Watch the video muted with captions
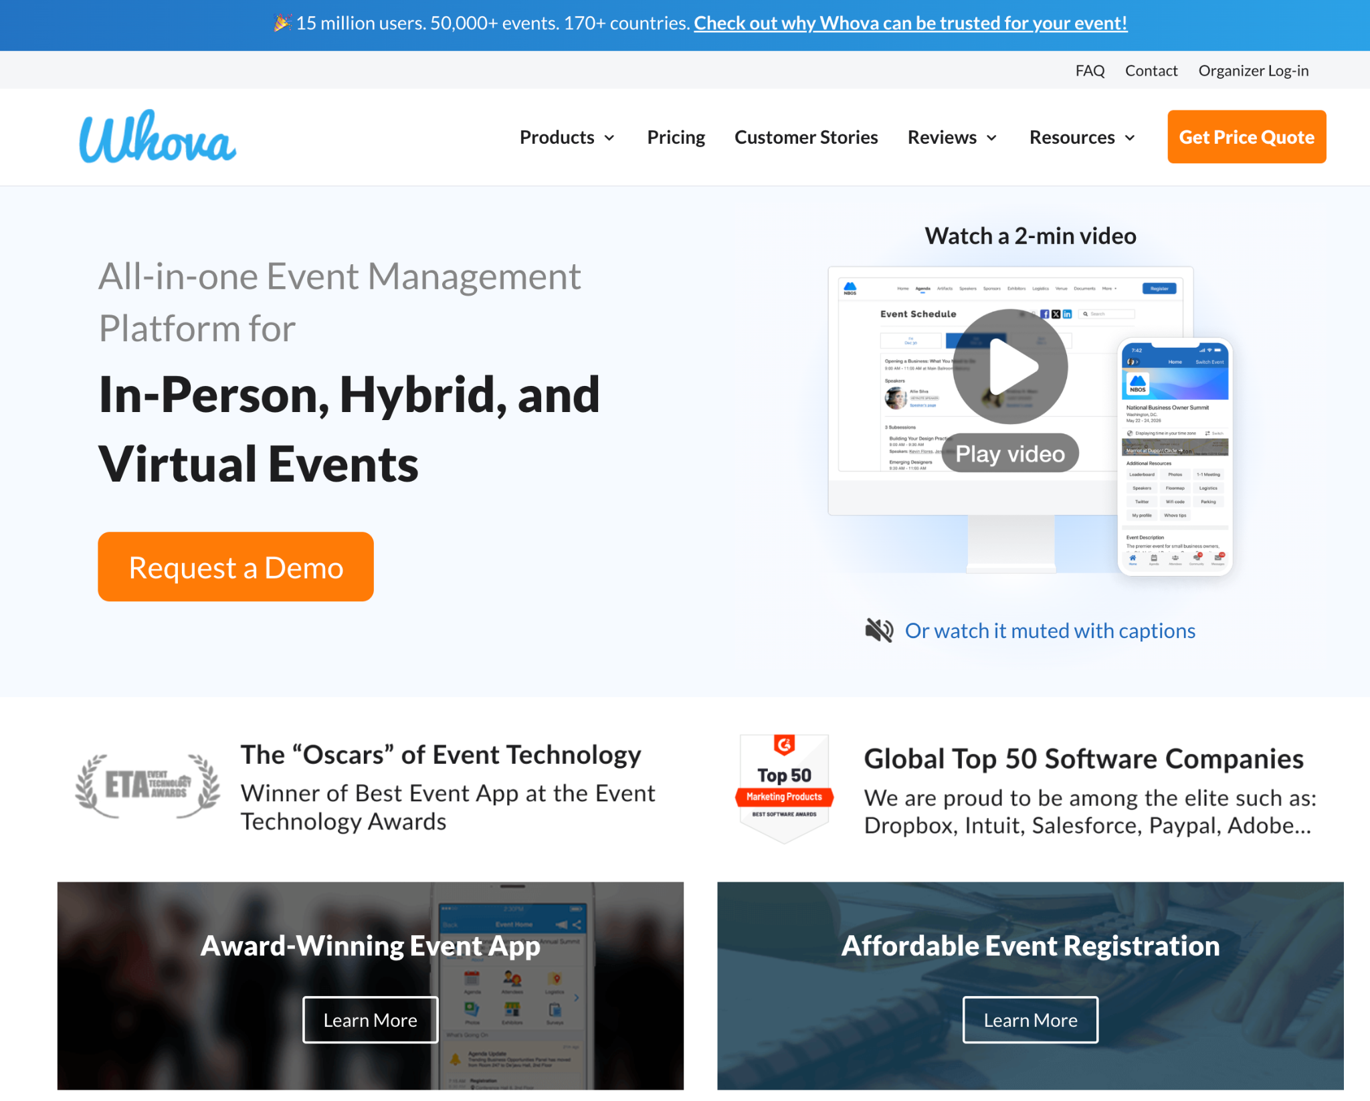This screenshot has width=1370, height=1101. coord(1050,631)
